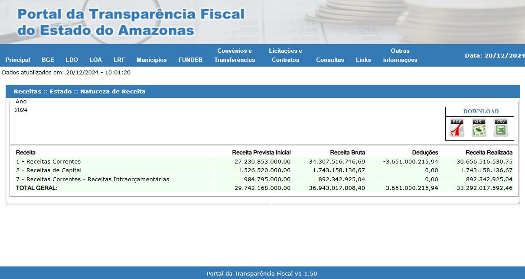Open Licitações e Contratos menu
This screenshot has width=525, height=279.
click(x=285, y=55)
